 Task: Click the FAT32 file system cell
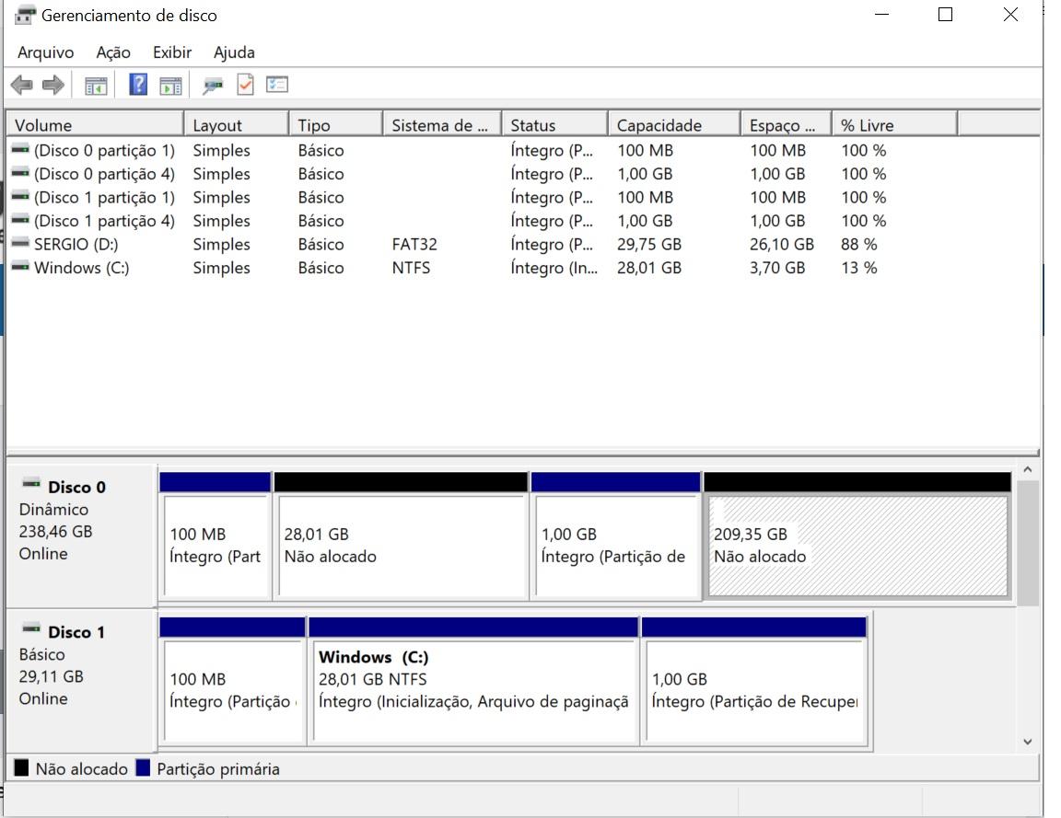pyautogui.click(x=414, y=244)
